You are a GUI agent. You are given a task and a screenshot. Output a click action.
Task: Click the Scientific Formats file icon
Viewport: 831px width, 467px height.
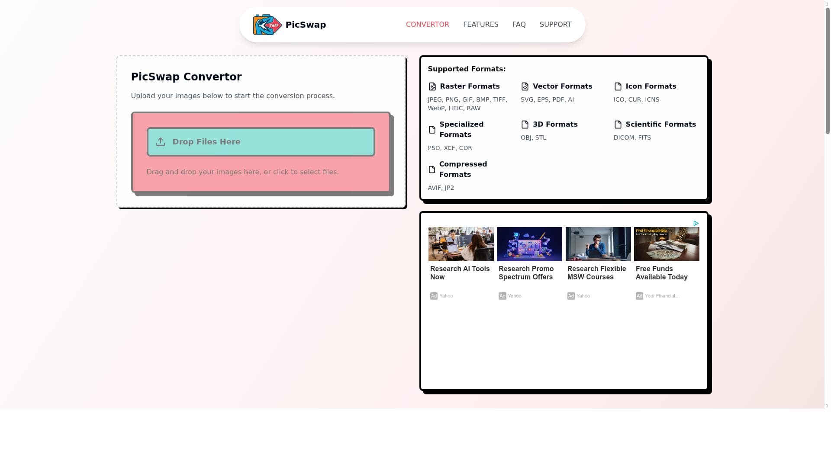point(618,125)
